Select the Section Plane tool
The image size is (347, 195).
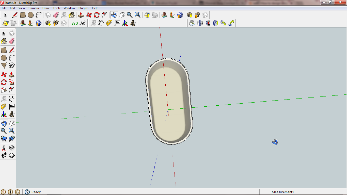click(x=12, y=155)
